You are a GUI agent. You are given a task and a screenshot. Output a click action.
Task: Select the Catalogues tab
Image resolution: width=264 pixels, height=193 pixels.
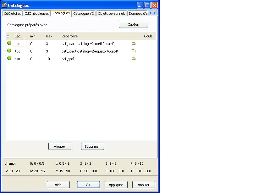click(x=61, y=13)
